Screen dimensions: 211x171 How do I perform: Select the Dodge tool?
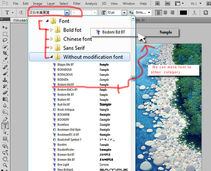tap(5, 112)
